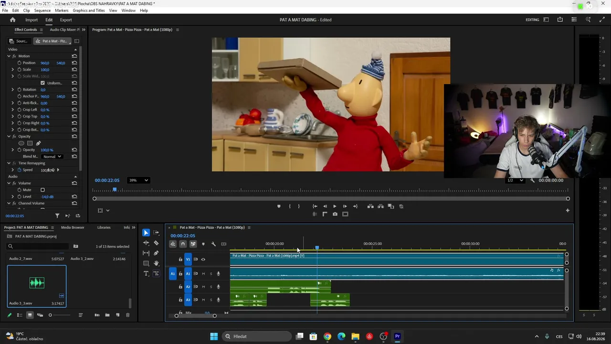The height and width of the screenshot is (344, 611).
Task: Solo audio track A3
Action: point(211,300)
